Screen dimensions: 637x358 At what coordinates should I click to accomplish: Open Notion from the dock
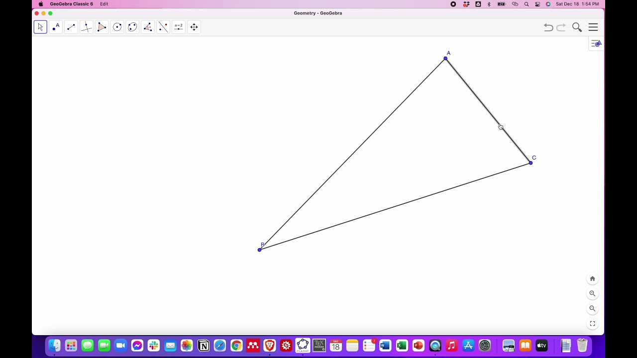coord(204,345)
